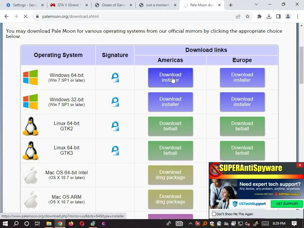Click the Tux penguin in Linux GTK2 row
The height and width of the screenshot is (228, 304).
pyautogui.click(x=31, y=126)
